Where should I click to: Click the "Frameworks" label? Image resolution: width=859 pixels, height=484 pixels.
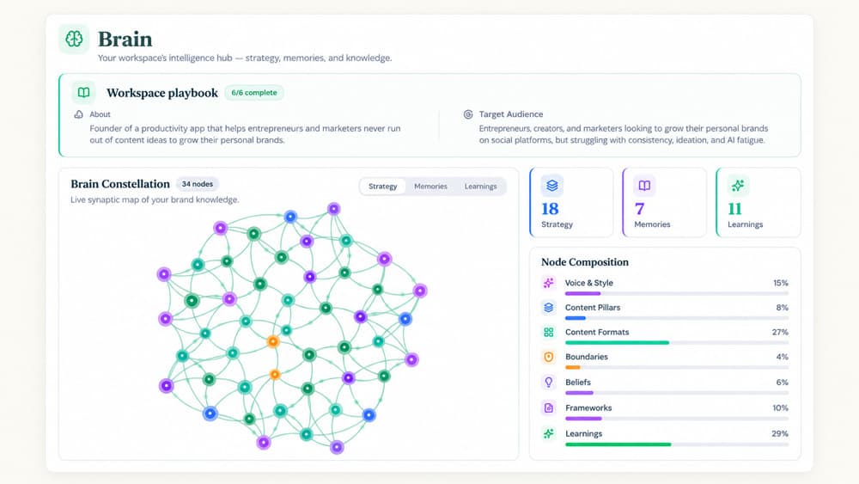[588, 407]
